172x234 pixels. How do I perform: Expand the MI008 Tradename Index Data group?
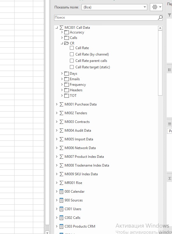tap(56, 165)
